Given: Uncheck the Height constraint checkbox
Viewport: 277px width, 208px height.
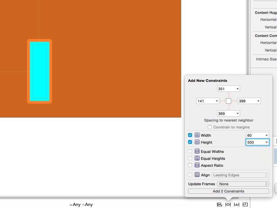Looking at the screenshot, I should tap(190, 142).
